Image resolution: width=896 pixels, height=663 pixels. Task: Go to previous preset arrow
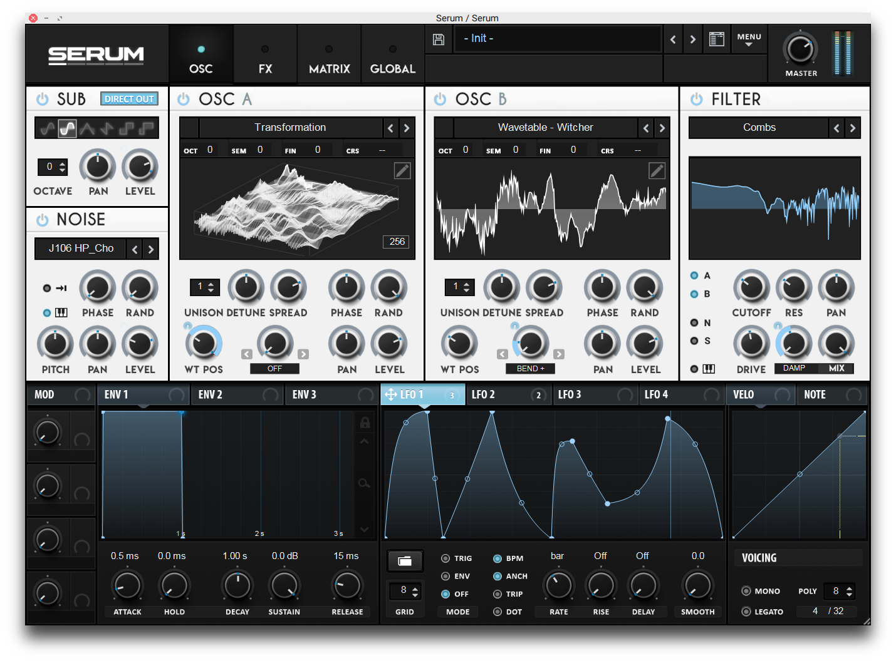(673, 39)
